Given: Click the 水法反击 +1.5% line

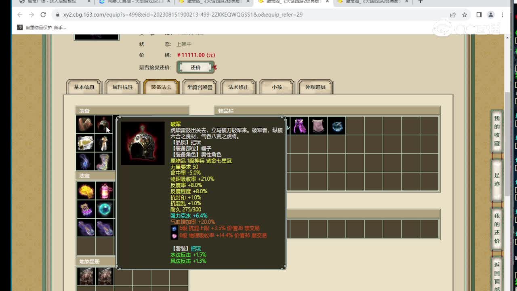Looking at the screenshot, I should point(188,255).
